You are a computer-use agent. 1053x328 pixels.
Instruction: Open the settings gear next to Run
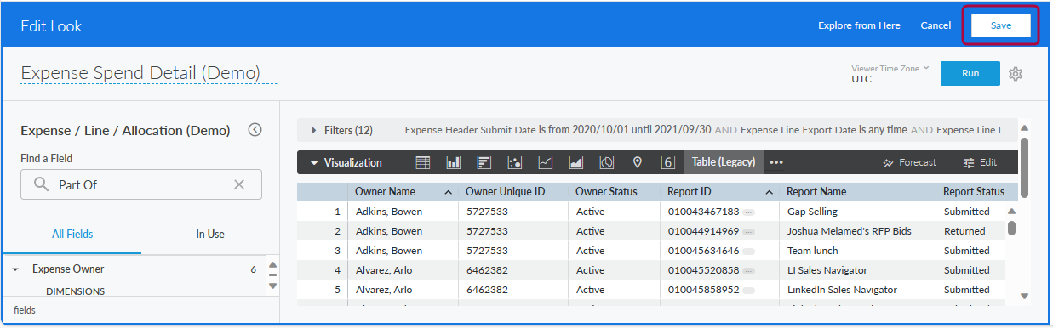[1016, 74]
